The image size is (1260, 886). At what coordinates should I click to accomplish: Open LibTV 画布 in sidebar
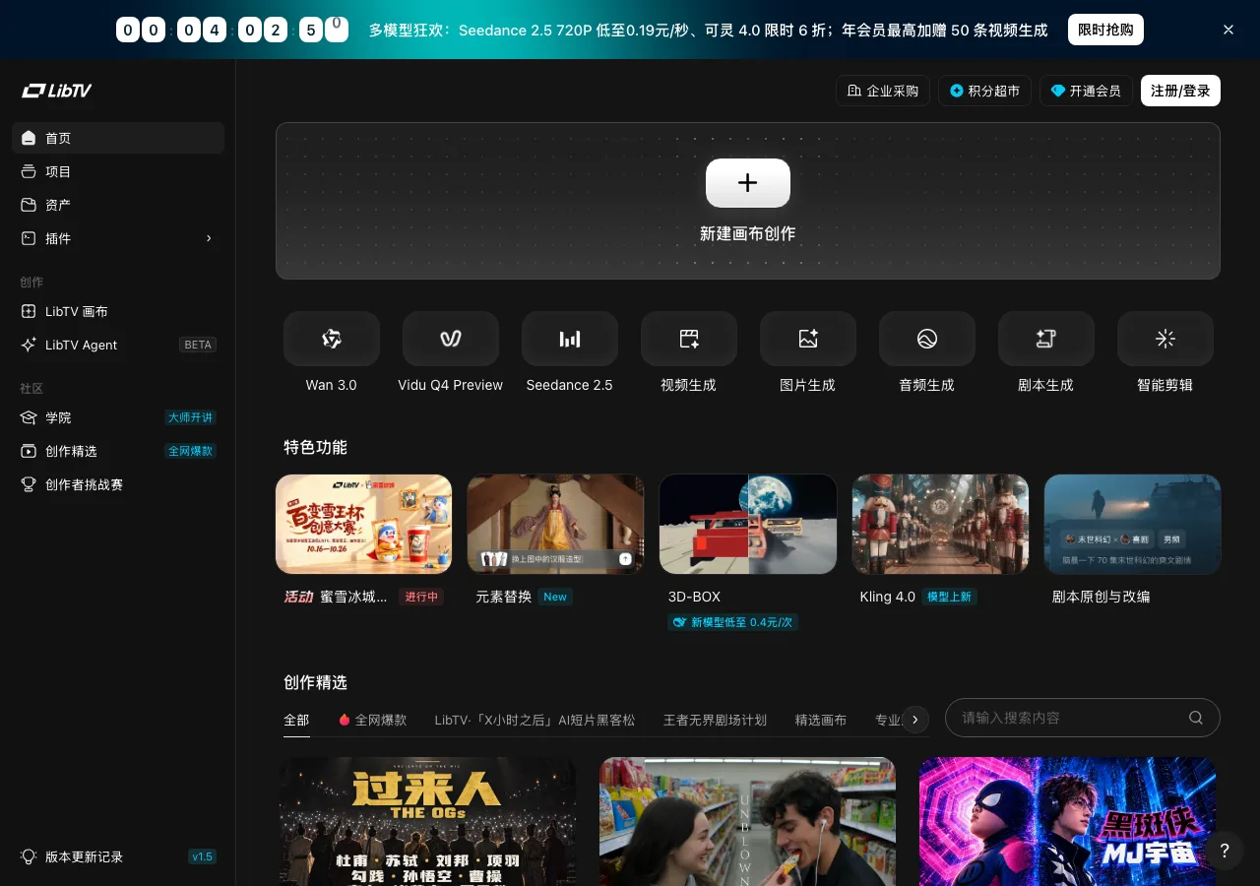[118, 311]
